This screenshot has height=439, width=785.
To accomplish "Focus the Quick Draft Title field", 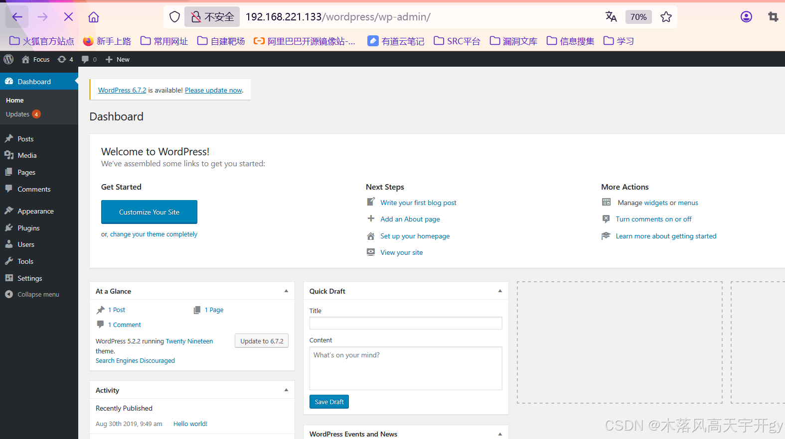I will tap(406, 323).
